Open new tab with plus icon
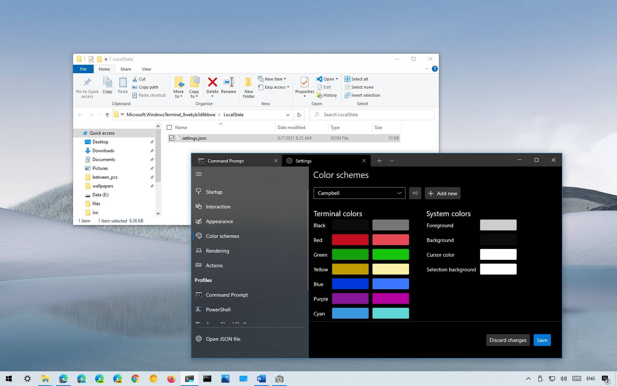617x386 pixels. tap(379, 161)
